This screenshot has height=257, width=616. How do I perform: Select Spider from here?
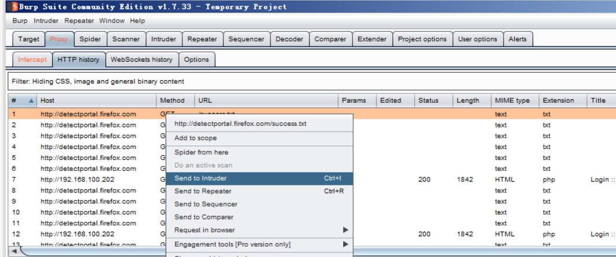259,152
